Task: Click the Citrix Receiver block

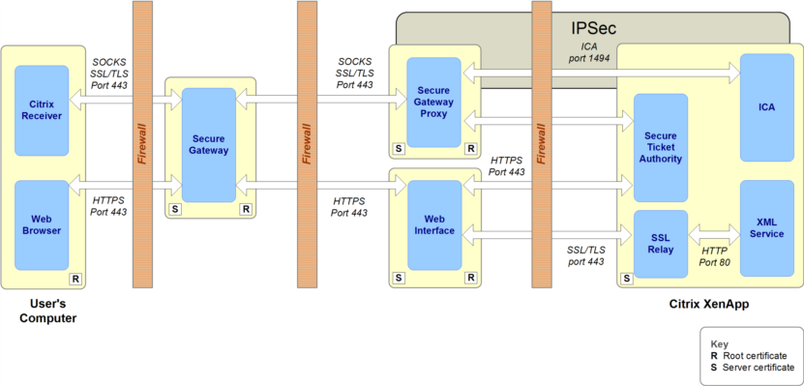Action: (42, 110)
